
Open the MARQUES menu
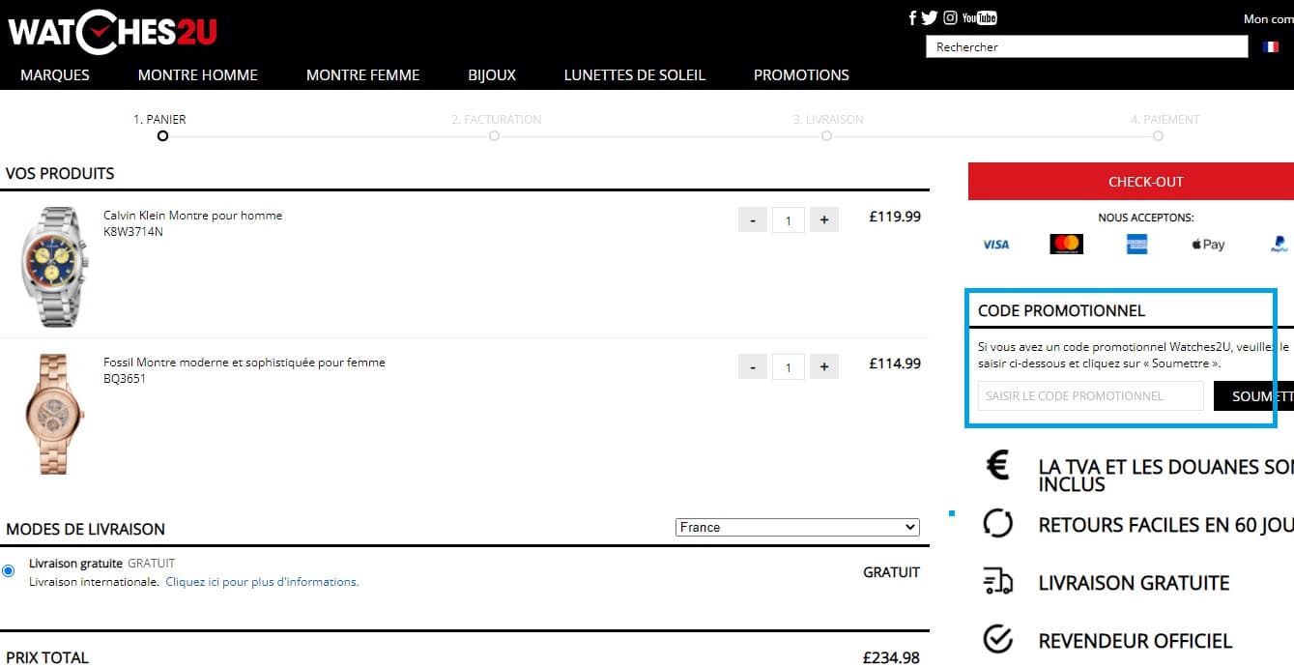pyautogui.click(x=54, y=74)
